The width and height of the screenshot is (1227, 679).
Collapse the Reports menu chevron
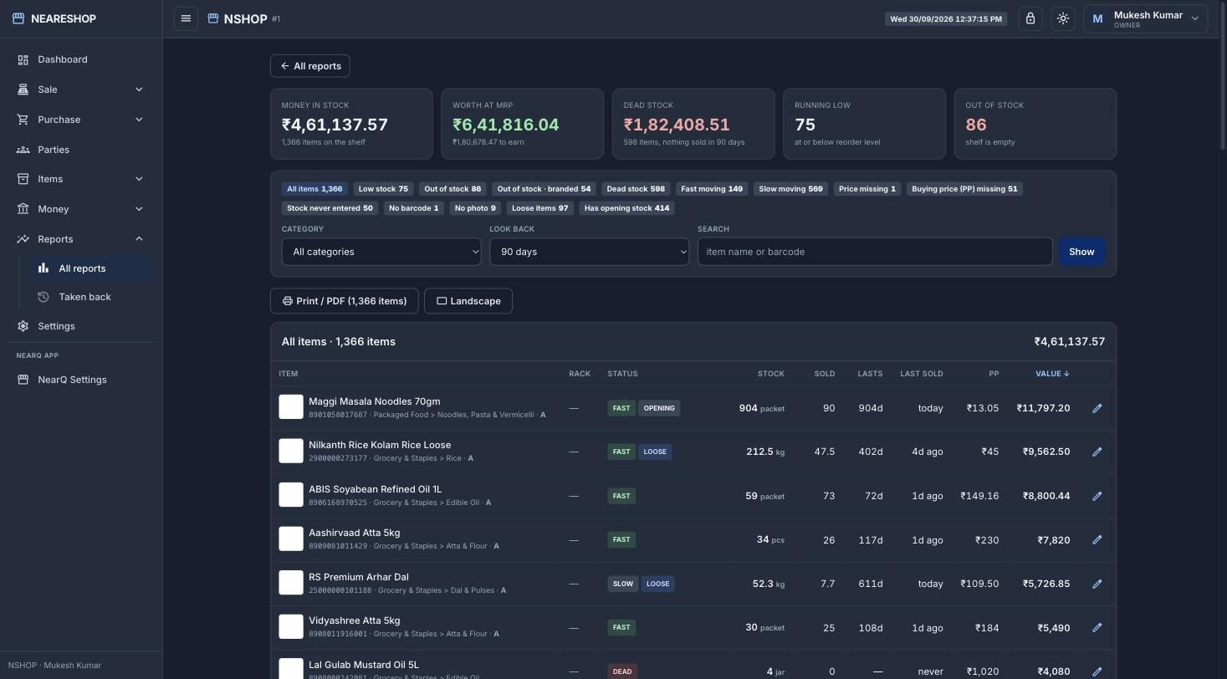[x=139, y=239]
